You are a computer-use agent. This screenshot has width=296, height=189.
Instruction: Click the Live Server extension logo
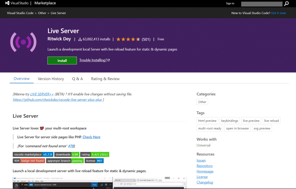point(23,42)
